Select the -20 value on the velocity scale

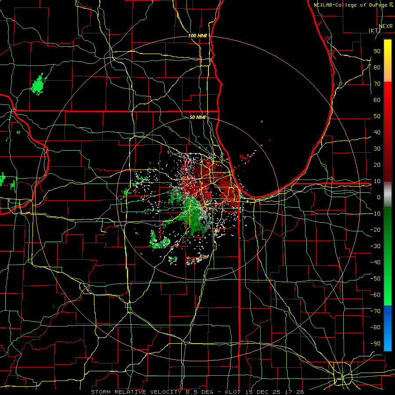[375, 230]
